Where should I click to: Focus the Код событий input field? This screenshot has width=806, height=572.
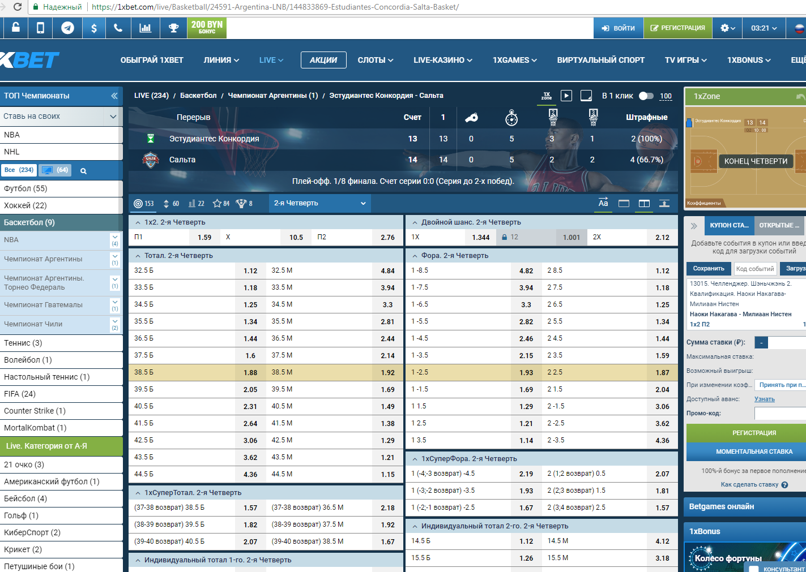(755, 269)
